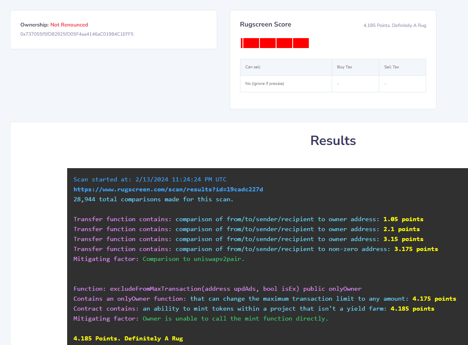Click the 'Results' heading
Image resolution: width=468 pixels, height=345 pixels.
[x=333, y=140]
